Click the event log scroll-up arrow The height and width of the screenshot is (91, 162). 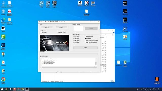click(x=96, y=59)
